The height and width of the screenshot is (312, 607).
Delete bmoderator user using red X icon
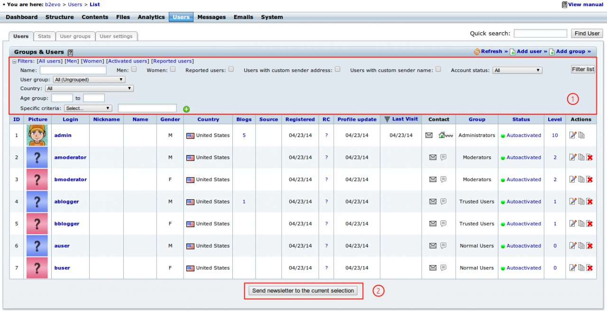(590, 180)
